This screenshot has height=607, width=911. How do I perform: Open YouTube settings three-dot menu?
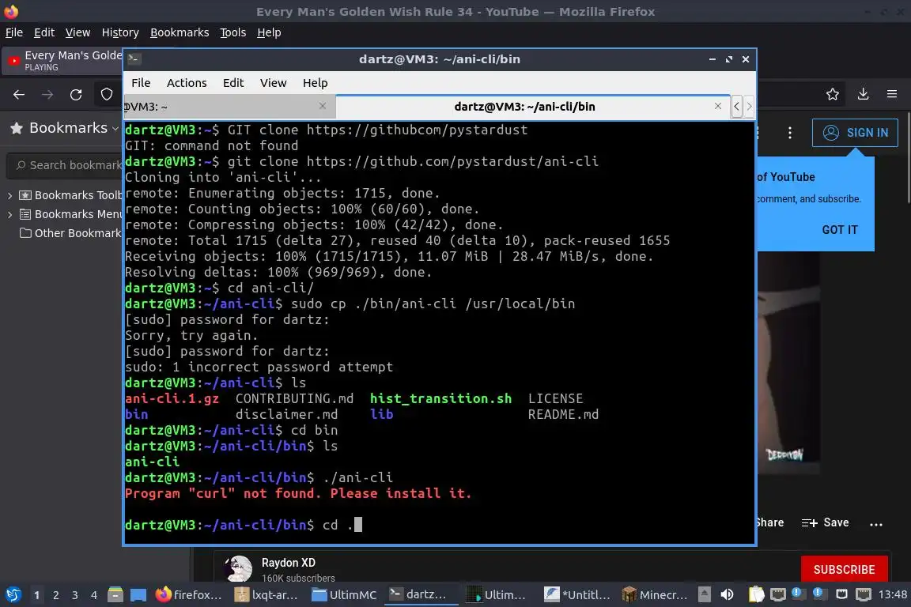(x=789, y=133)
